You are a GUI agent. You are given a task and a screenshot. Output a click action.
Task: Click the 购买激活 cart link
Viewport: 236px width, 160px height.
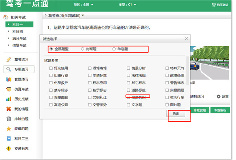[x=221, y=5]
